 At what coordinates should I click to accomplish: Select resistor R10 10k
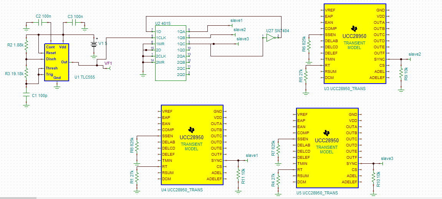(x=373, y=177)
